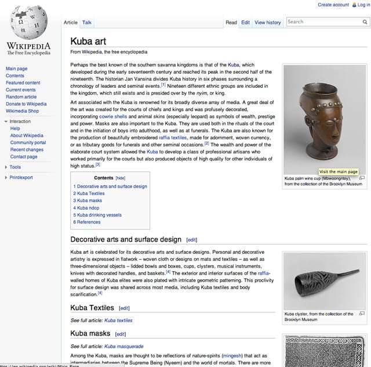The height and width of the screenshot is (367, 371).
Task: Follow the cowrie shells link
Action: 113,117
